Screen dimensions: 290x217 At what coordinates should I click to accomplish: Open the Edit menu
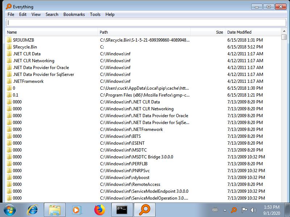point(23,14)
